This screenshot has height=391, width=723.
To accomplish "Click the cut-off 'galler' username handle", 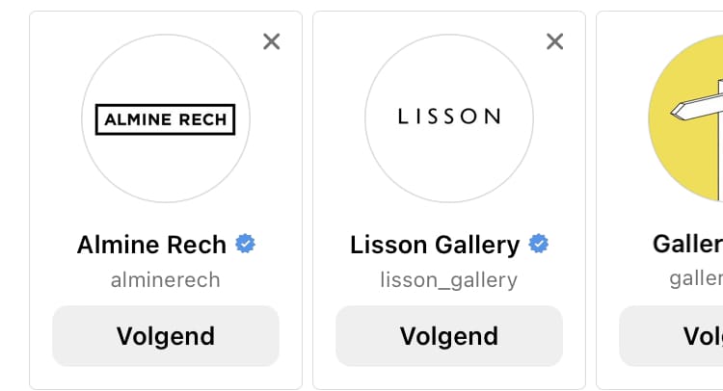I will (x=696, y=278).
